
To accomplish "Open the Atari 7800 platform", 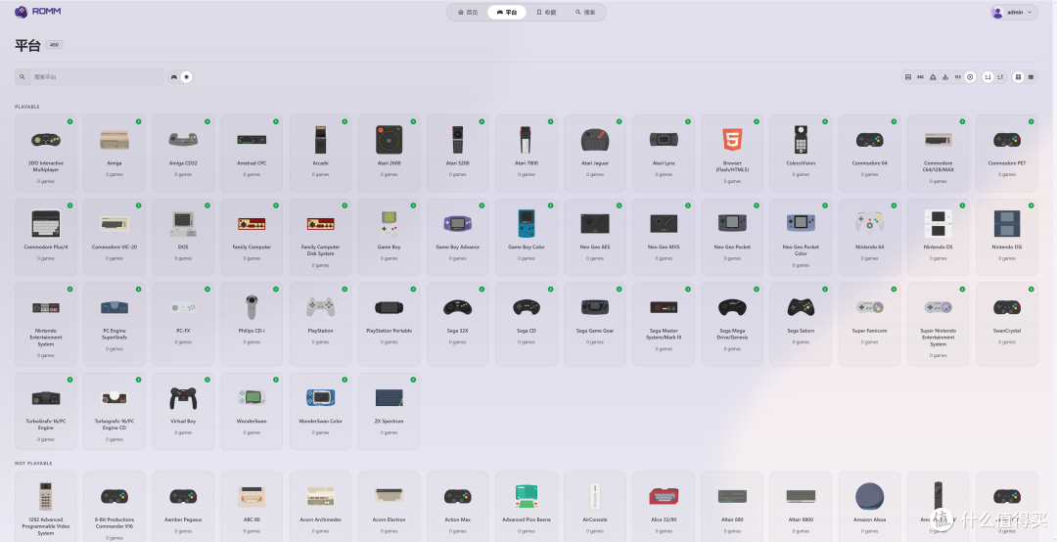I will tap(527, 153).
